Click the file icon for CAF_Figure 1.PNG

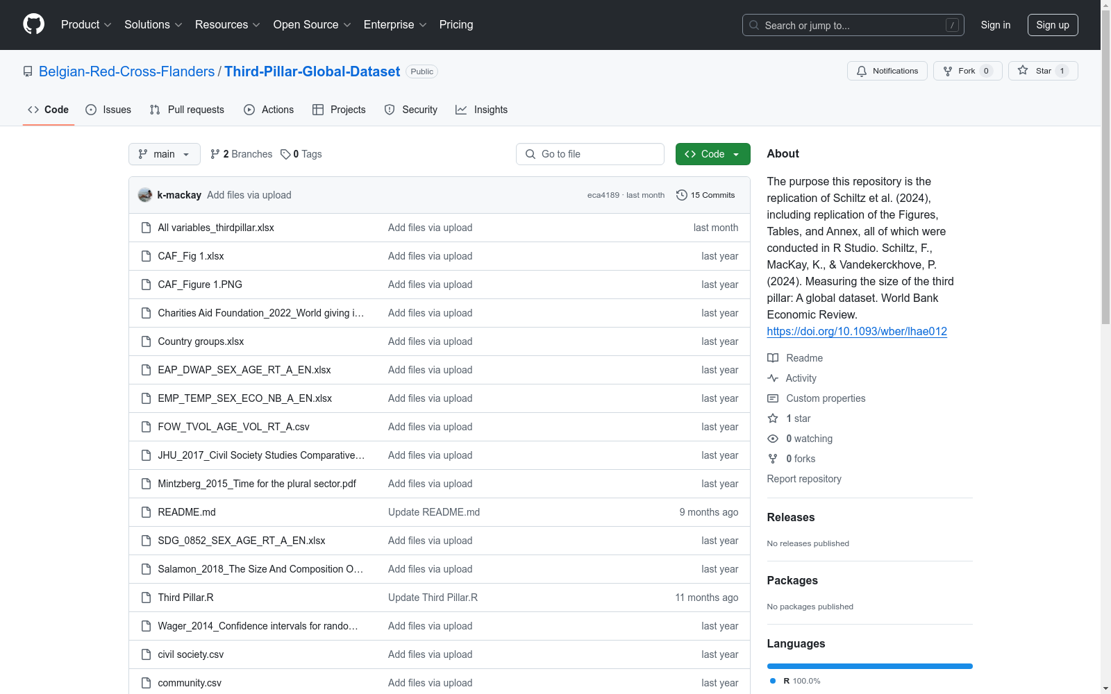click(x=146, y=285)
